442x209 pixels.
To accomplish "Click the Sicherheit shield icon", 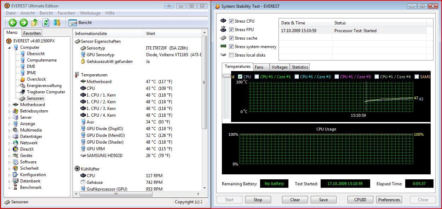I will tap(16, 168).
